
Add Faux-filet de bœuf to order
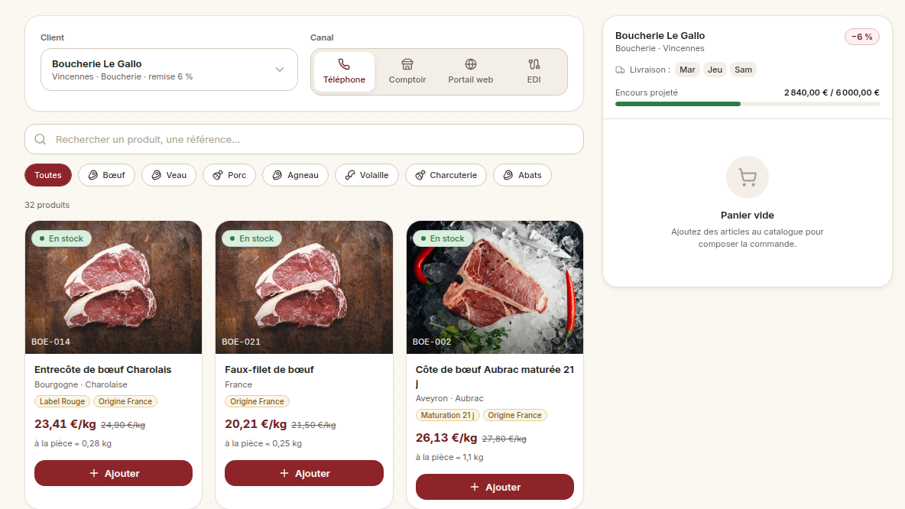304,473
